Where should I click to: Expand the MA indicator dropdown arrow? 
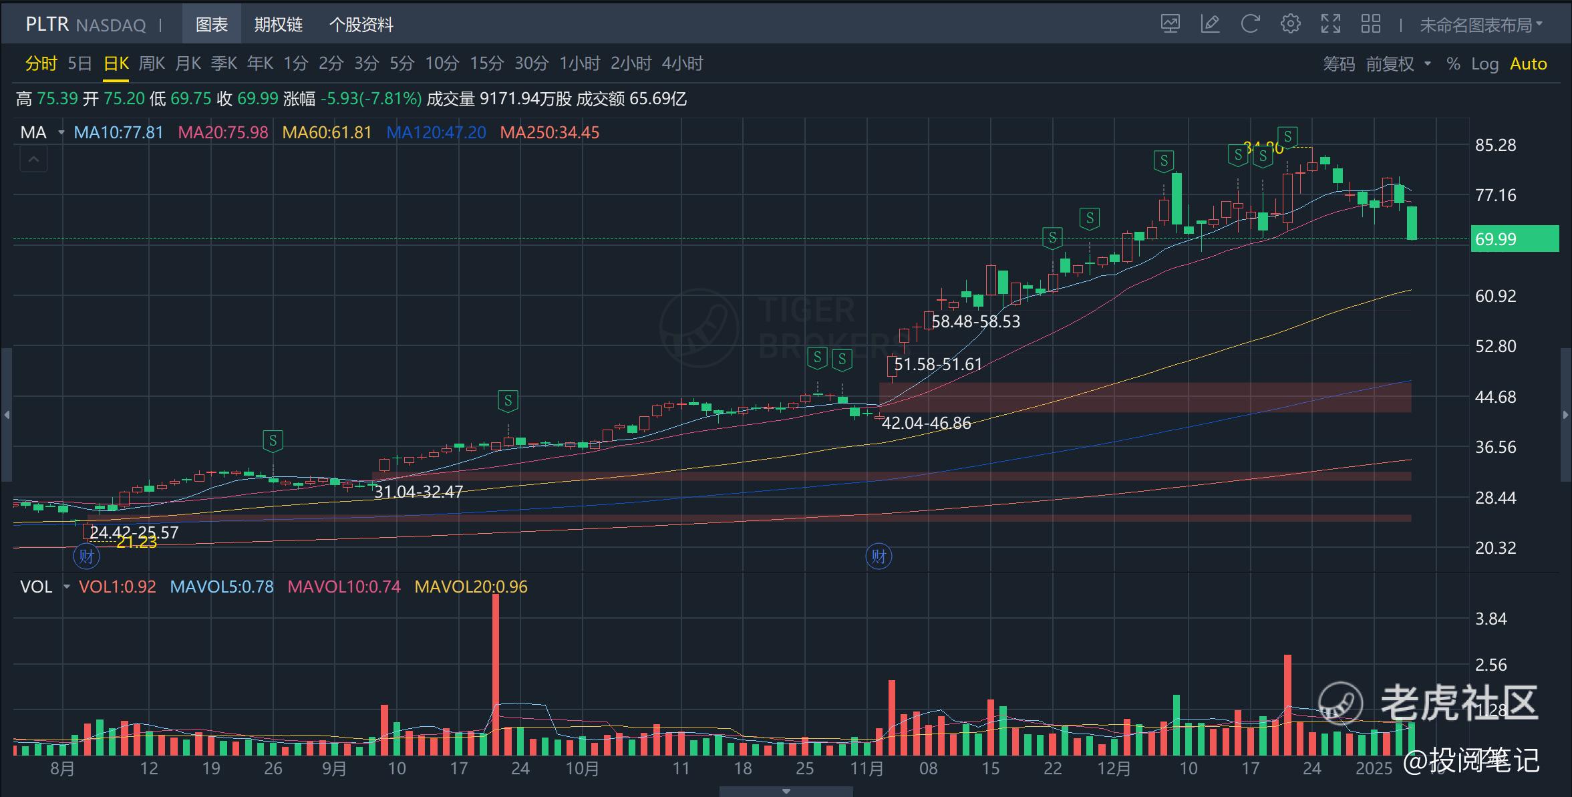point(61,132)
